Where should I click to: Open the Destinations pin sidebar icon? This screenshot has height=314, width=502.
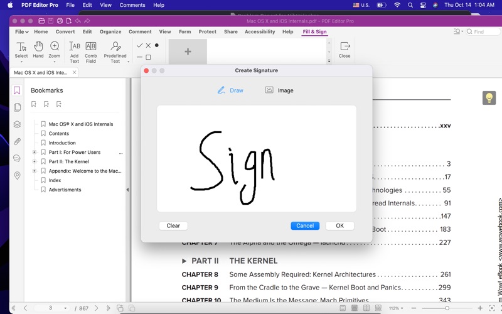coord(18,175)
